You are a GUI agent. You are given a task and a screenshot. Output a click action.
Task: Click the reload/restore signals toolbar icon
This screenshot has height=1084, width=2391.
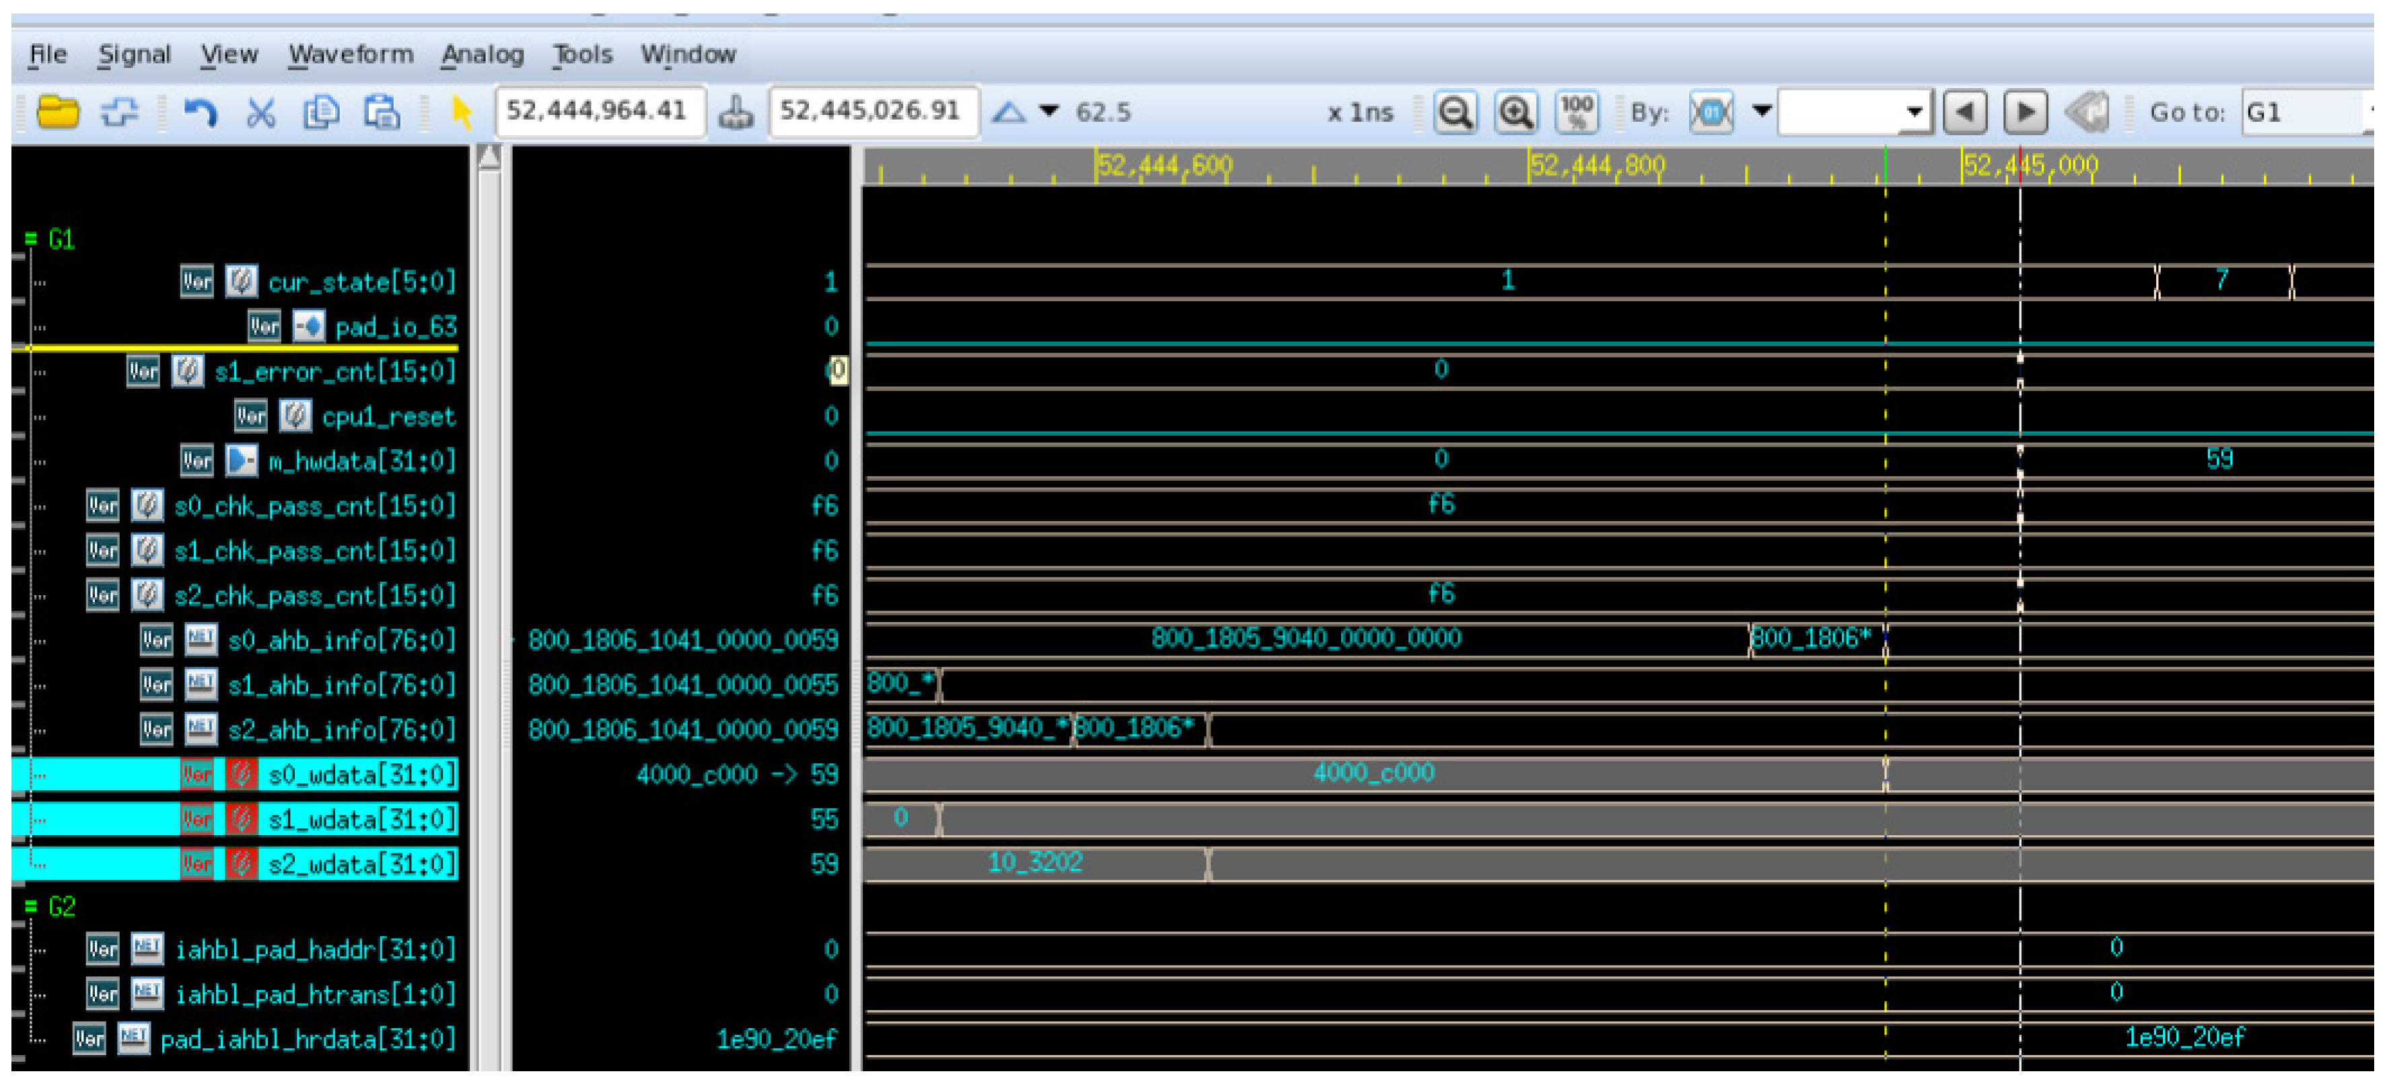click(x=120, y=112)
